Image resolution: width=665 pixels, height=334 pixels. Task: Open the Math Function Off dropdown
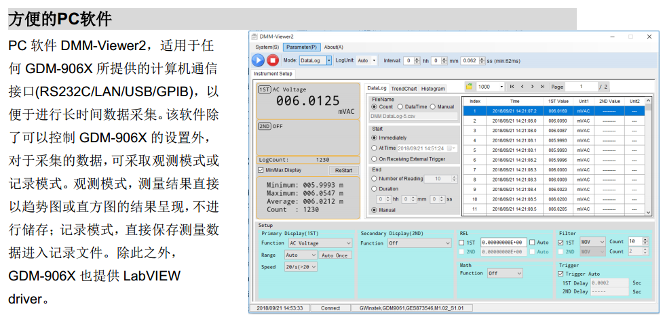click(x=505, y=274)
